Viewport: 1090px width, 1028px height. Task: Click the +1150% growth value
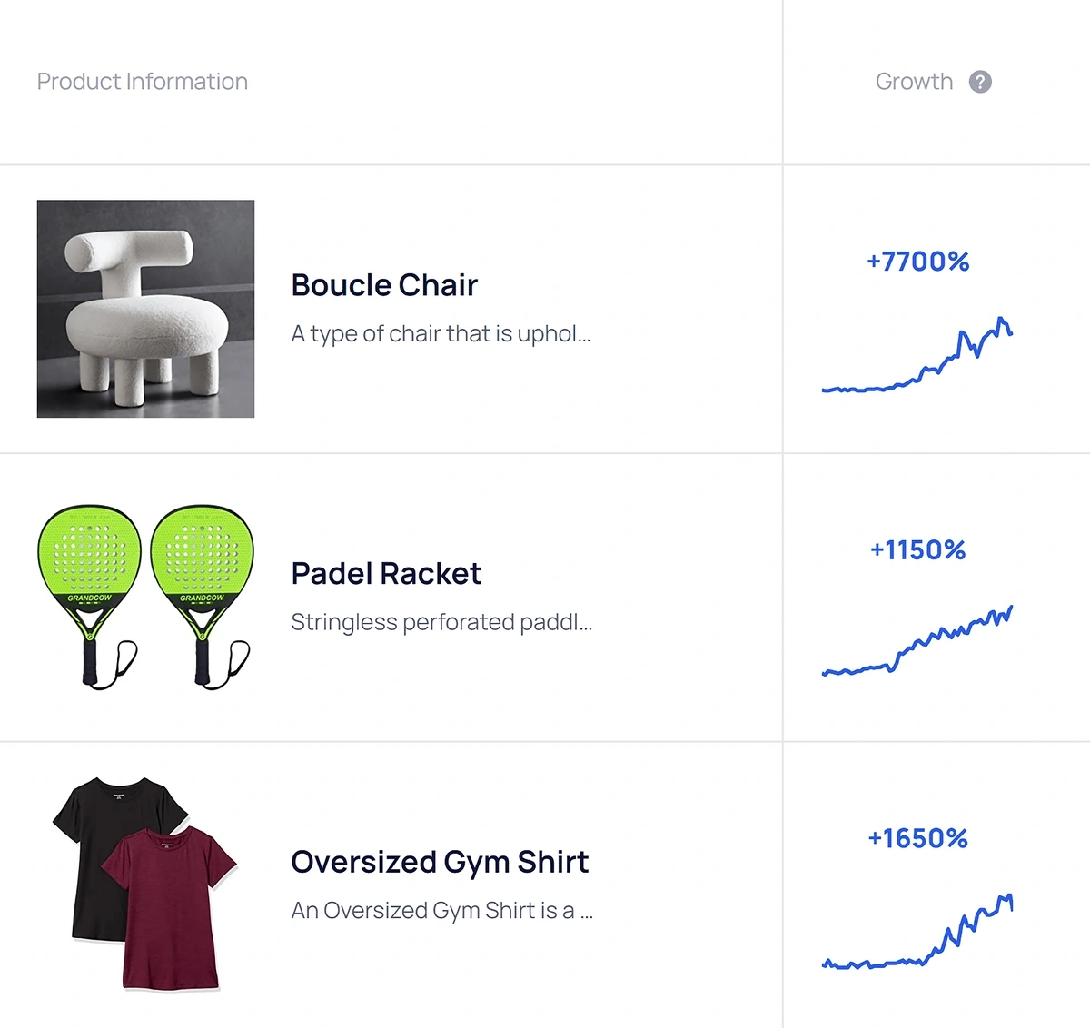point(918,550)
